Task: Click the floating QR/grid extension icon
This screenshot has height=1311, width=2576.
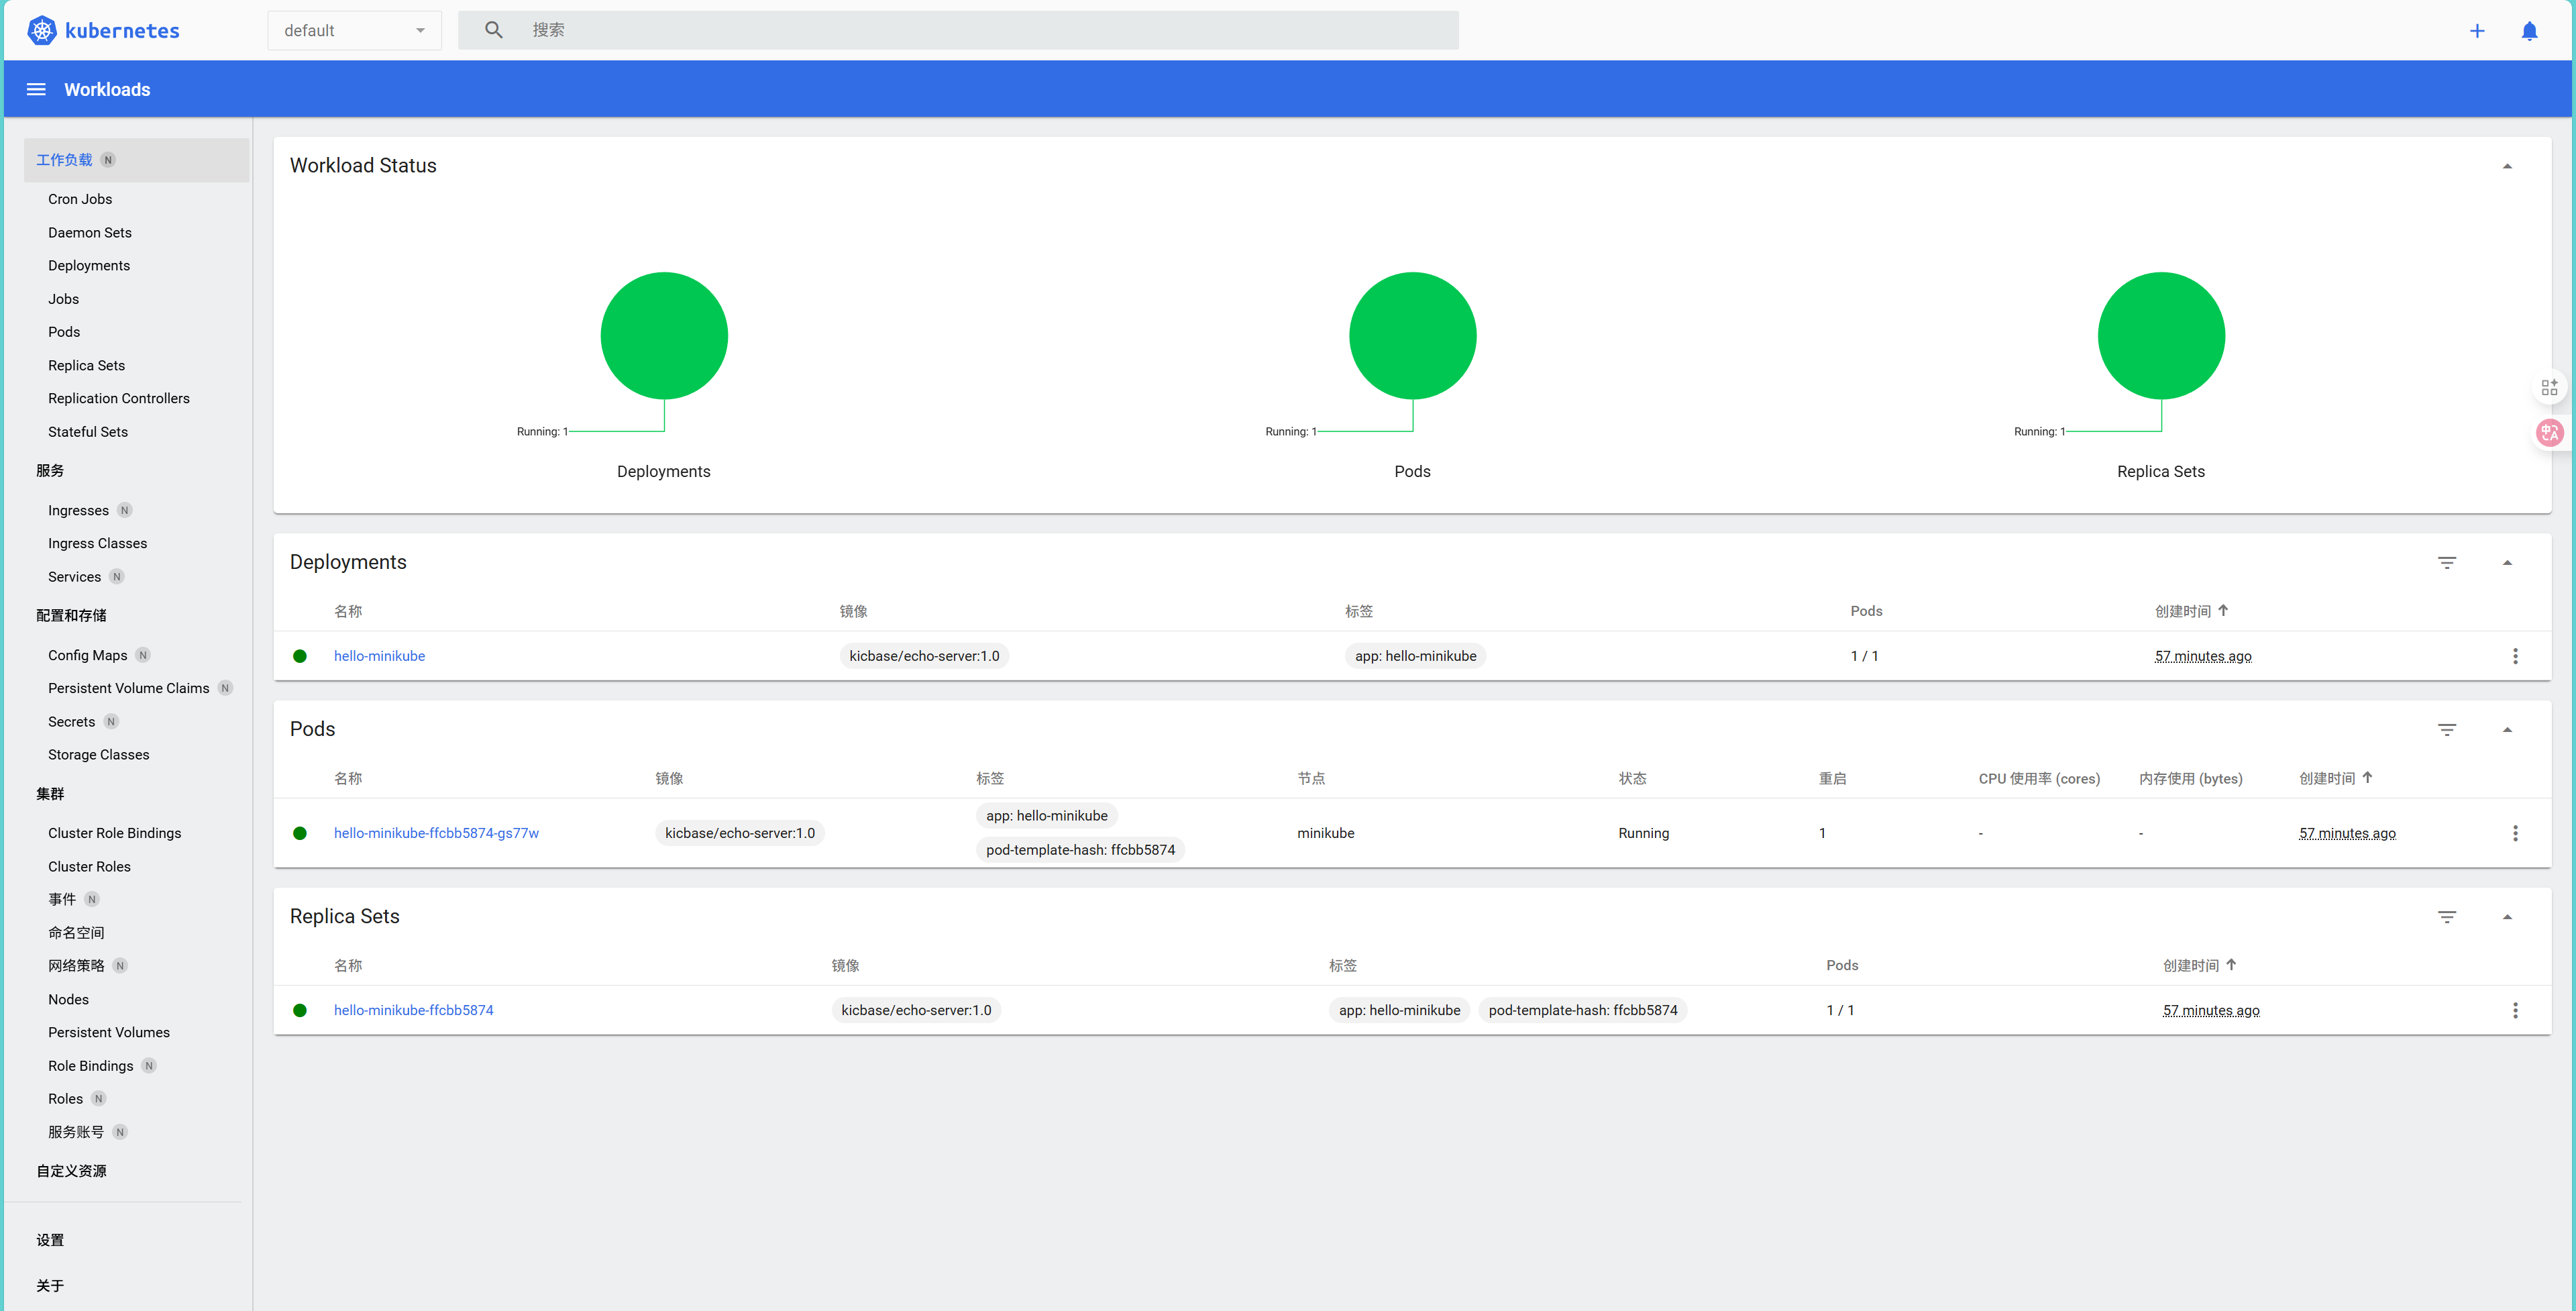Action: (x=2549, y=387)
